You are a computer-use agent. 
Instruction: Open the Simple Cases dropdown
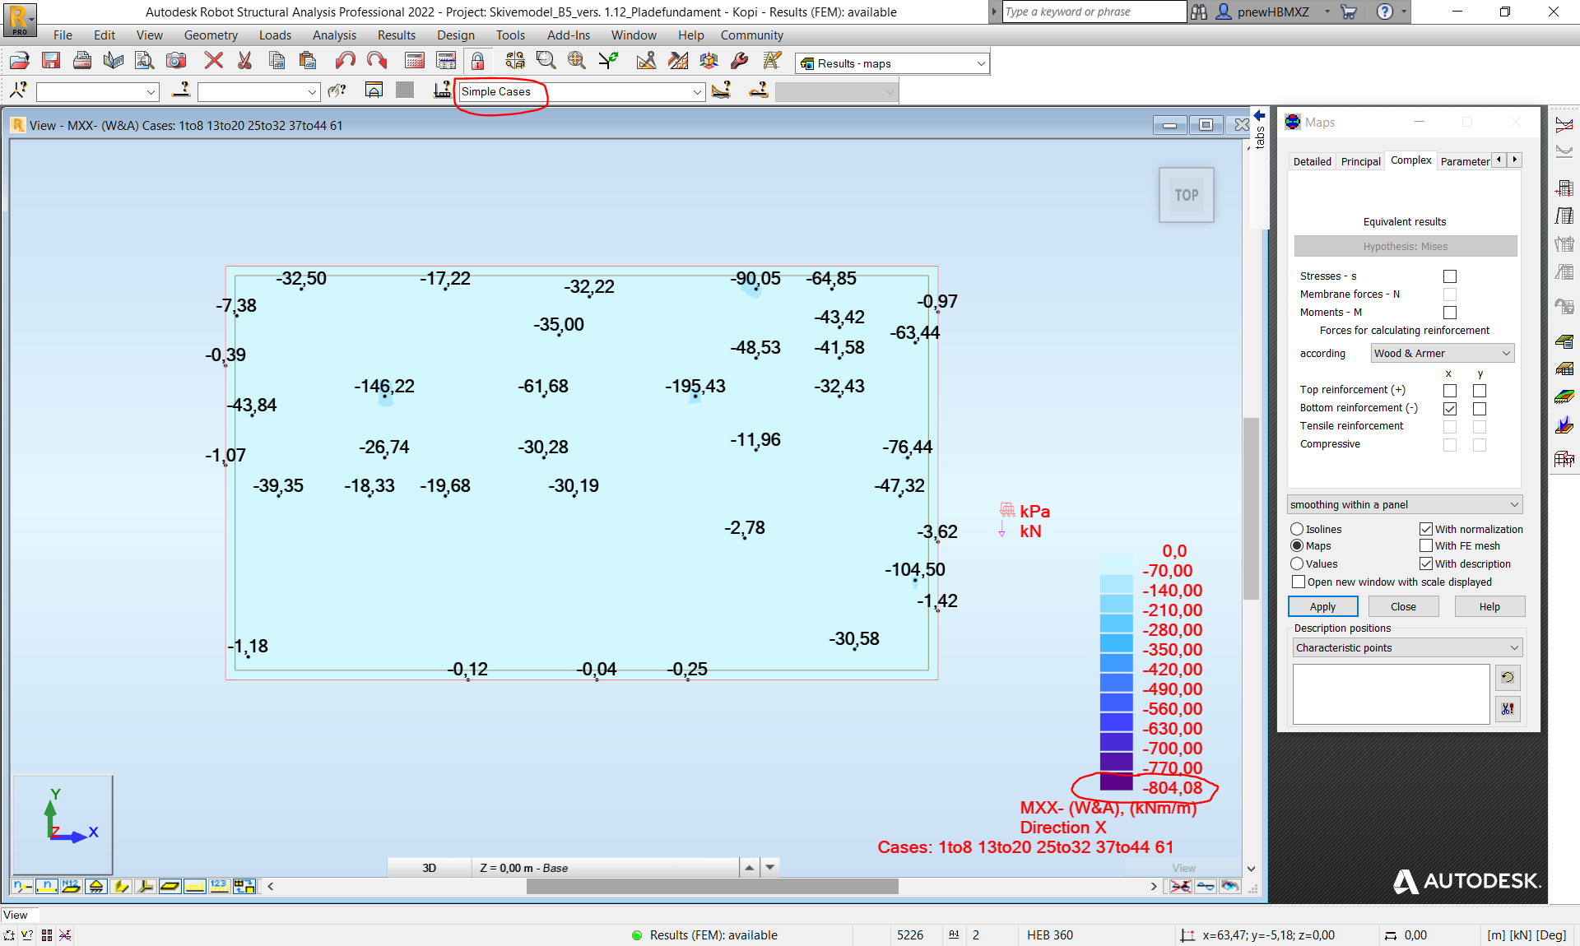697,91
